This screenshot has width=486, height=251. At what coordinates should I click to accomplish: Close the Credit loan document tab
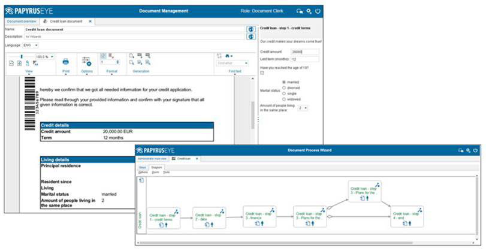(x=90, y=22)
